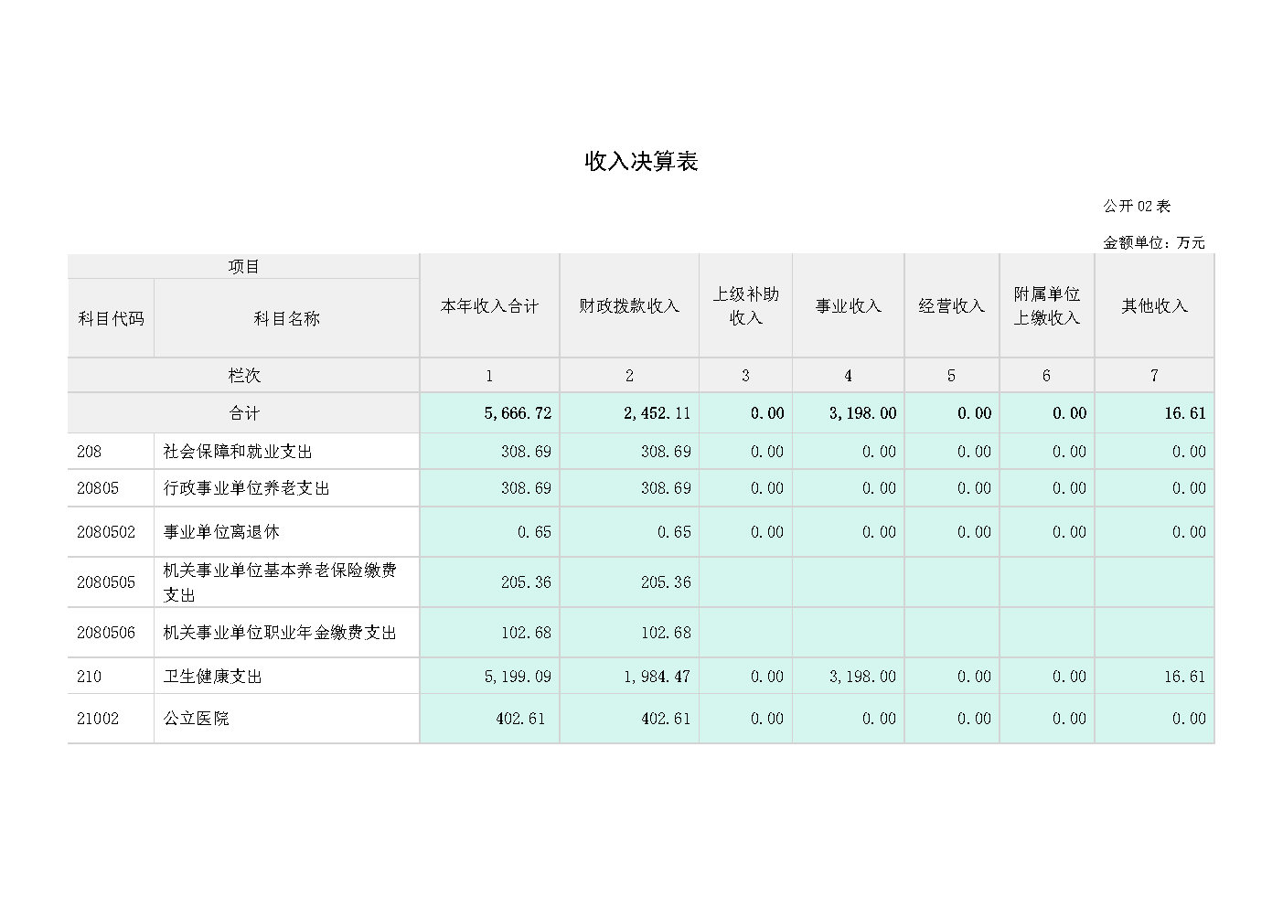This screenshot has width=1283, height=907.
Task: Select the 1,984.47 value cell
Action: (657, 677)
